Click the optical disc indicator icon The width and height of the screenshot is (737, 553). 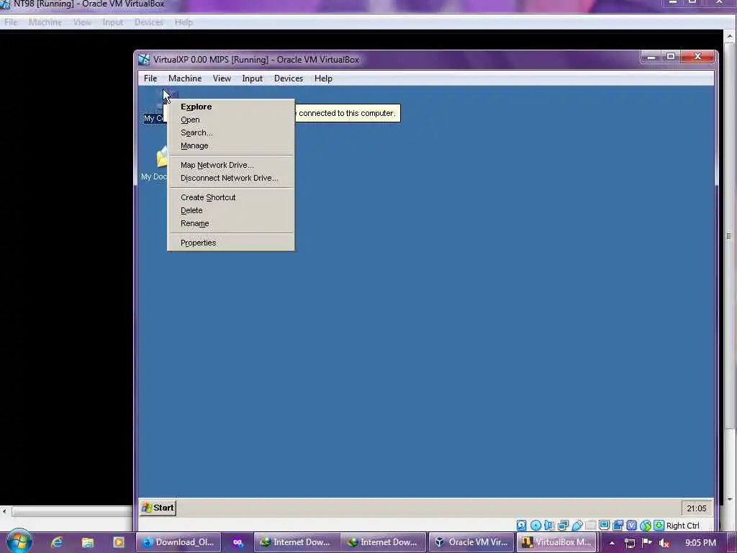[x=535, y=525]
